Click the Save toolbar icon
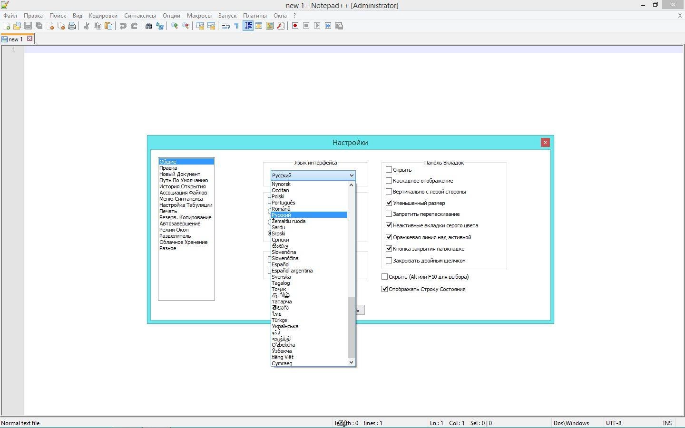The height and width of the screenshot is (428, 685). pos(28,26)
